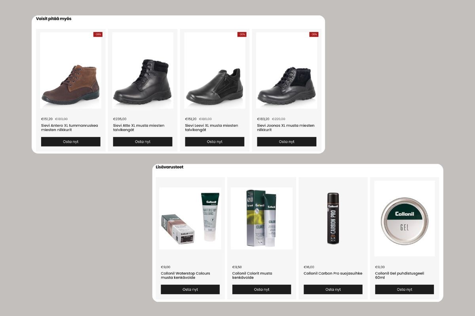View the Sievi Joonas XL boot picture
475x316 pixels.
(287, 70)
